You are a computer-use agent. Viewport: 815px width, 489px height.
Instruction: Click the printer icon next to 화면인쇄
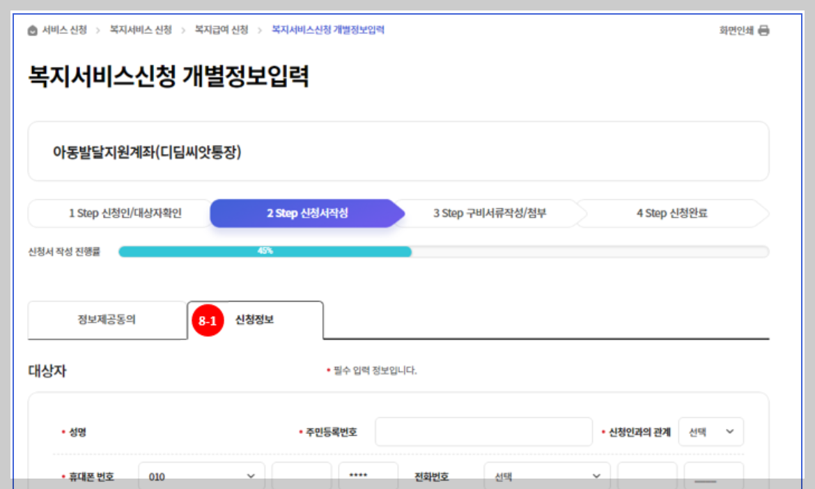coord(763,30)
